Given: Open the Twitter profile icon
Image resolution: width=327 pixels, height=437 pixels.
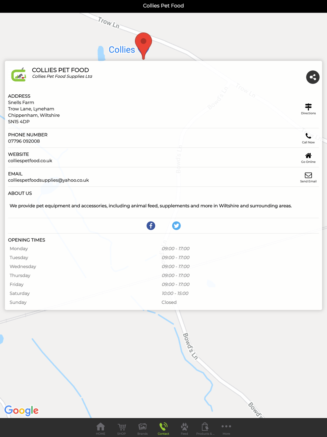Looking at the screenshot, I should 176,226.
